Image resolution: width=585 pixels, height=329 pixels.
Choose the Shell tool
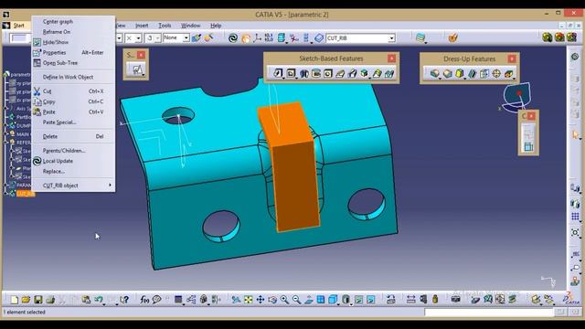click(472, 73)
